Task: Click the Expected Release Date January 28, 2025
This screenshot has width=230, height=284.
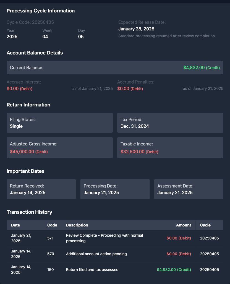Action: click(x=136, y=29)
